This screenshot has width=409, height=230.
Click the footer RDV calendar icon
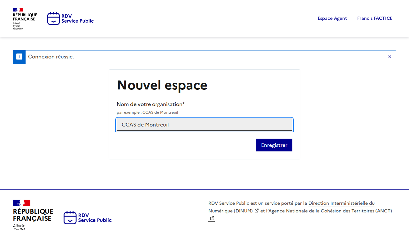click(x=70, y=218)
